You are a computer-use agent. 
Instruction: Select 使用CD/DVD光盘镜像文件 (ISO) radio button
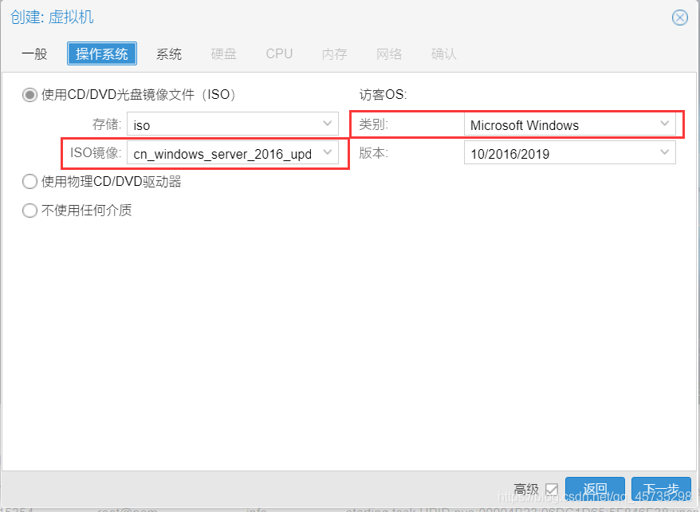(29, 95)
